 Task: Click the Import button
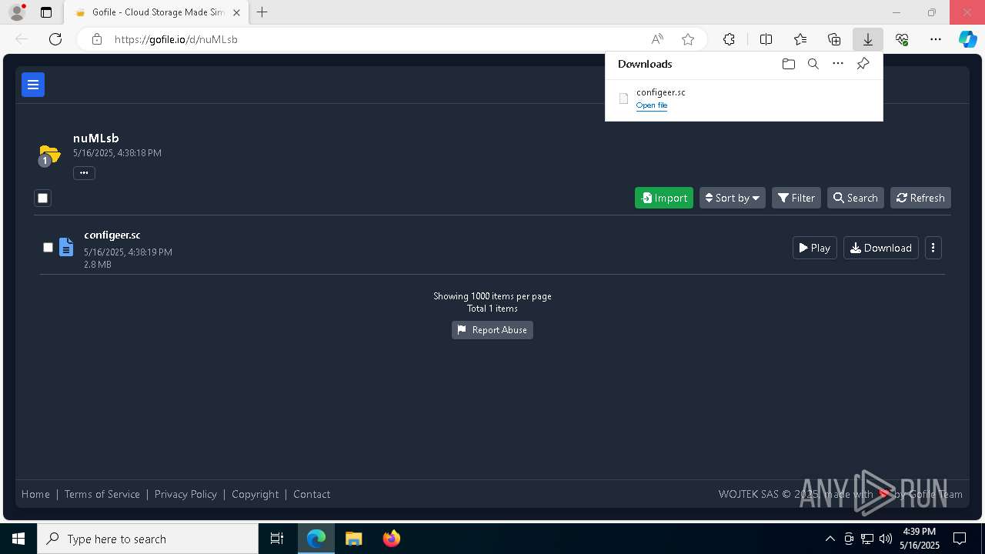tap(664, 198)
